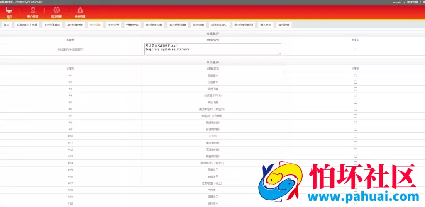Toggle maintenance checkbox for game #9

point(355,130)
